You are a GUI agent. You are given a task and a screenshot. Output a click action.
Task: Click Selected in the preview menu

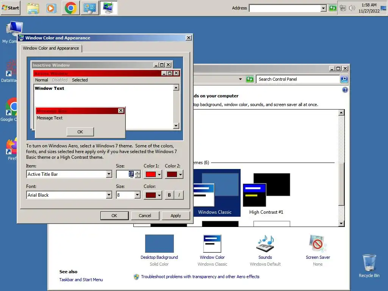click(80, 80)
